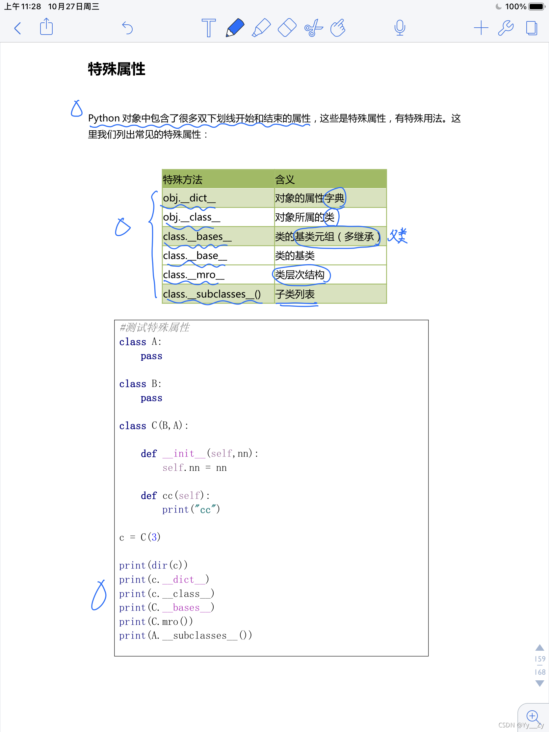This screenshot has height=732, width=549.
Task: Tap table cell class.__mro__
Action: (218, 275)
